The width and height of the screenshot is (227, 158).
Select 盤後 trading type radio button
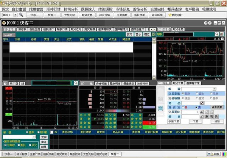click(197, 94)
